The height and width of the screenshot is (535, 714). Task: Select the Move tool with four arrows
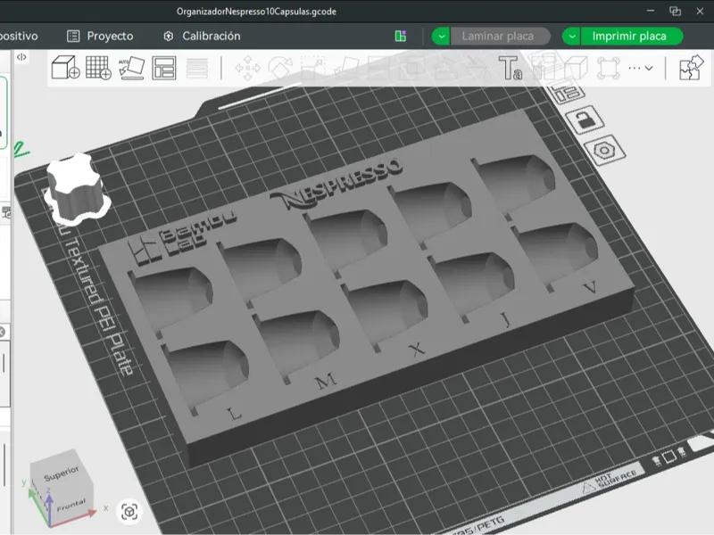pyautogui.click(x=247, y=68)
